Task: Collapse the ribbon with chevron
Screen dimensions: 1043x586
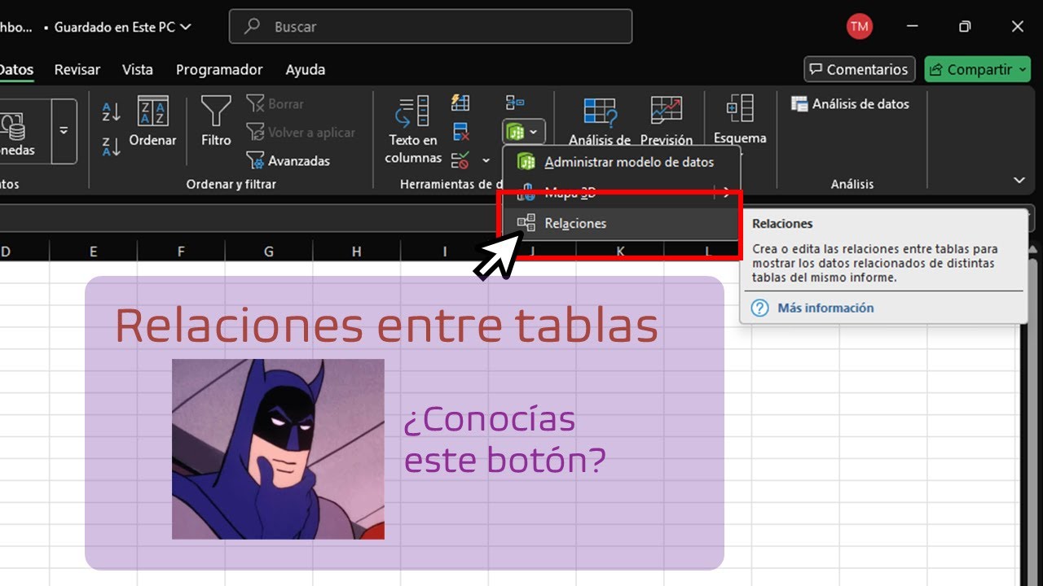Action: click(1019, 180)
